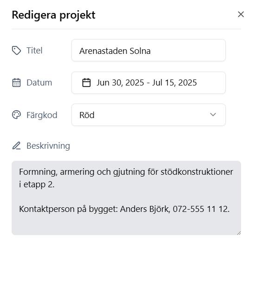
Task: Click the tag icon beside Titel
Action: [16, 51]
